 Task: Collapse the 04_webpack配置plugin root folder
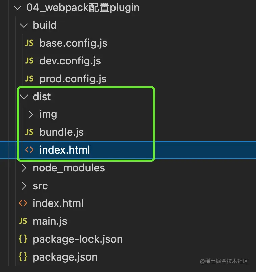(x=17, y=8)
